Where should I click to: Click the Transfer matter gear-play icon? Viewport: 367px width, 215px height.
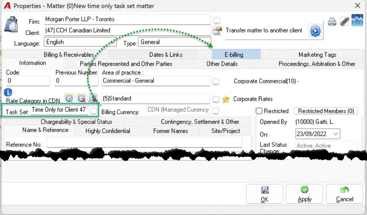point(315,31)
